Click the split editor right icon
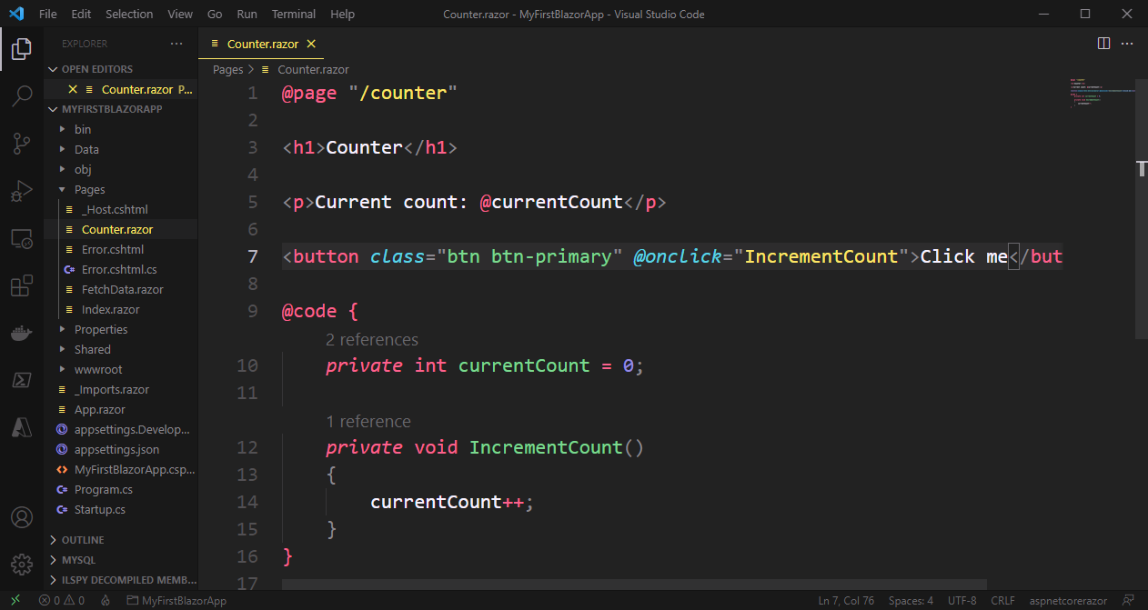 coord(1103,44)
